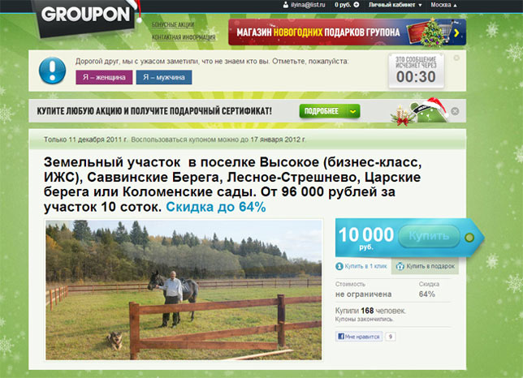Close the gender question notification
This screenshot has height=378, width=523.
point(456,58)
